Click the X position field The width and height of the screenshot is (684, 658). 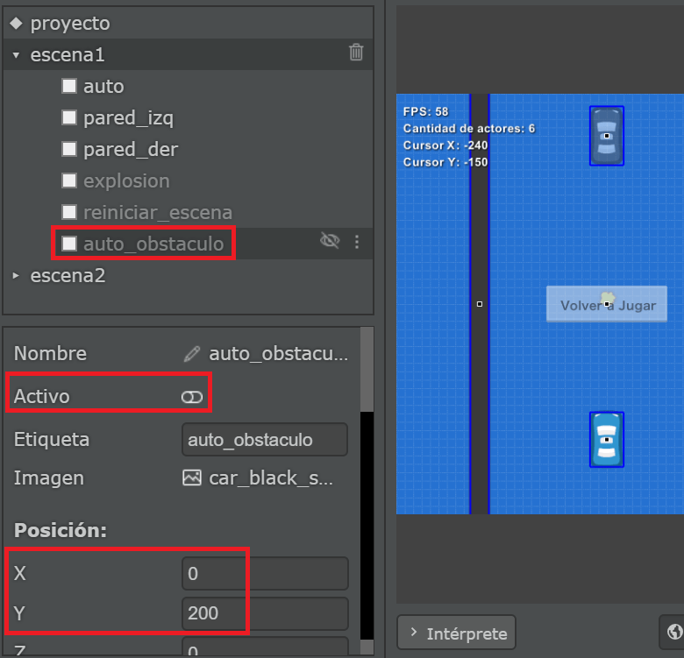pyautogui.click(x=265, y=573)
